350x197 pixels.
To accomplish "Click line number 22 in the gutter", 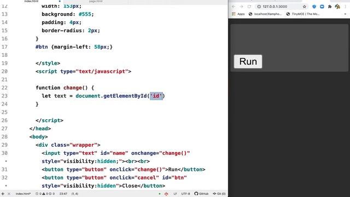I will (4, 88).
